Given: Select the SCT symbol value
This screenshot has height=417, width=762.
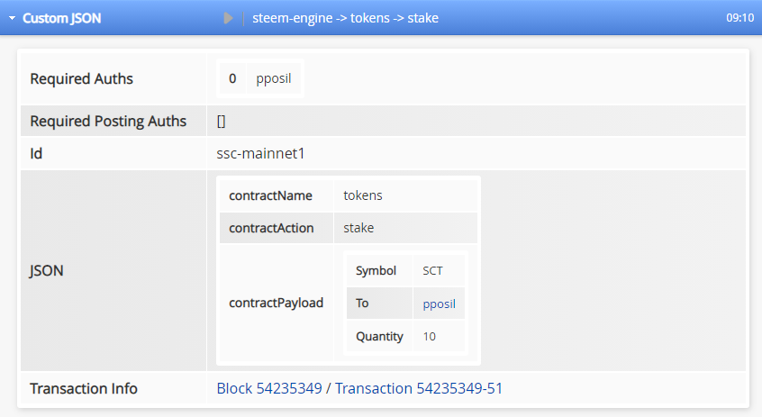Looking at the screenshot, I should click(432, 270).
